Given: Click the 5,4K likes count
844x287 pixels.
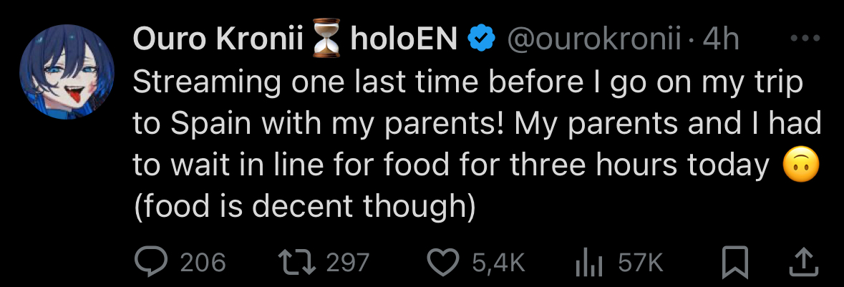Looking at the screenshot, I should [x=498, y=263].
